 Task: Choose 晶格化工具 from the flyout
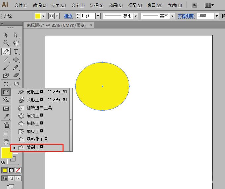pyautogui.click(x=41, y=139)
